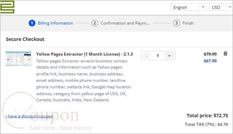Screen dimensions: 233x134
Task: Click 'I have a discount coupon' link
Action: (x=29, y=116)
